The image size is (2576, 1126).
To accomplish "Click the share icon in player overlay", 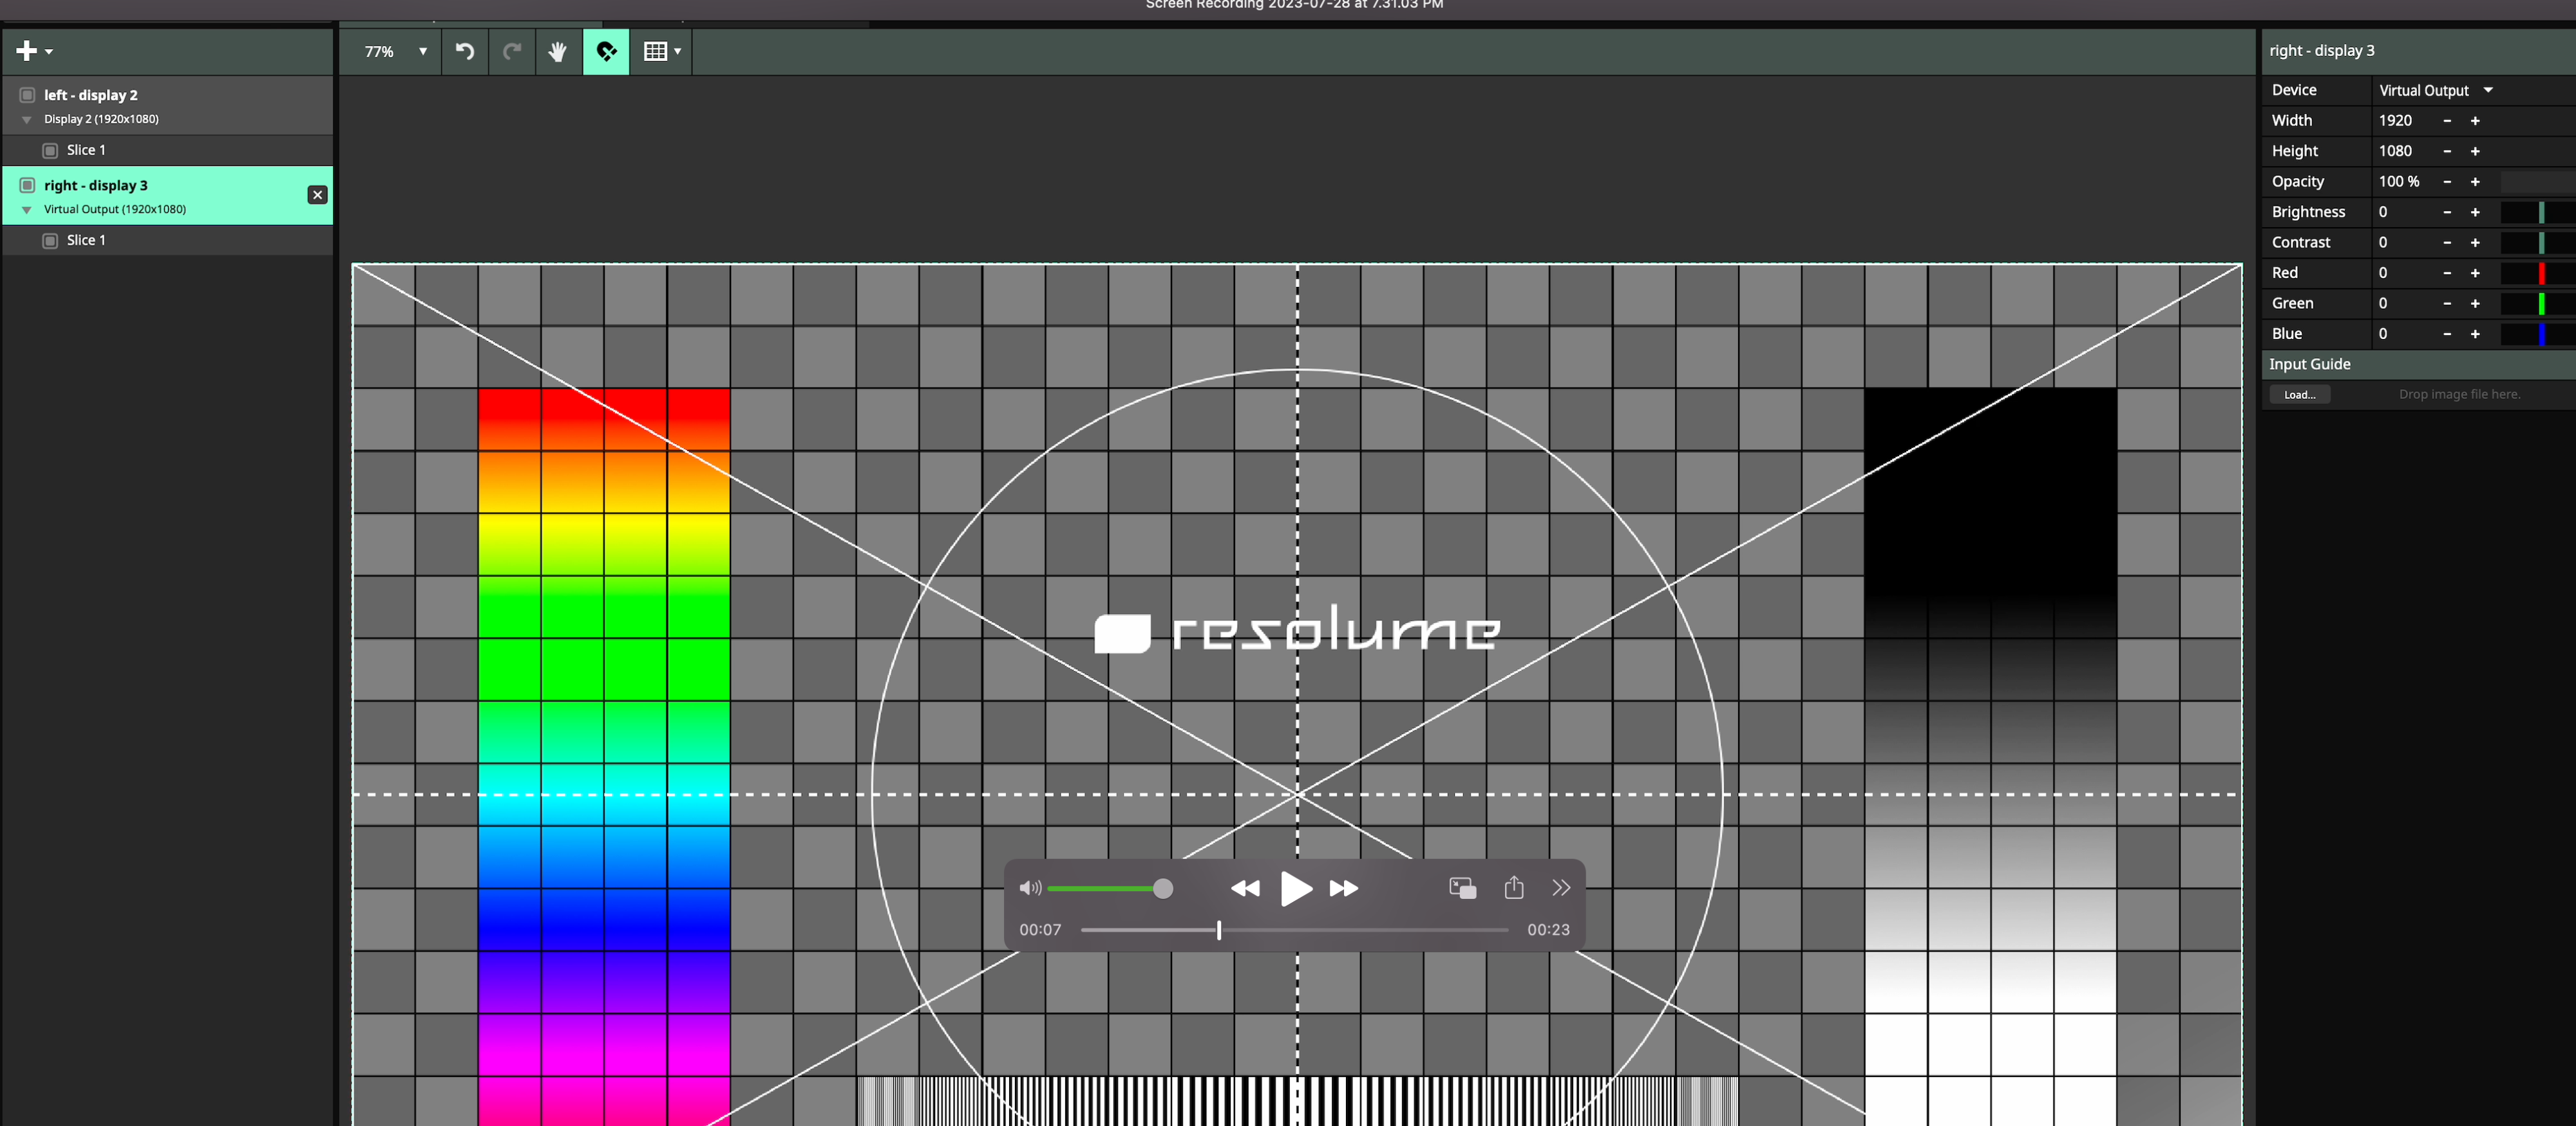I will click(1513, 887).
